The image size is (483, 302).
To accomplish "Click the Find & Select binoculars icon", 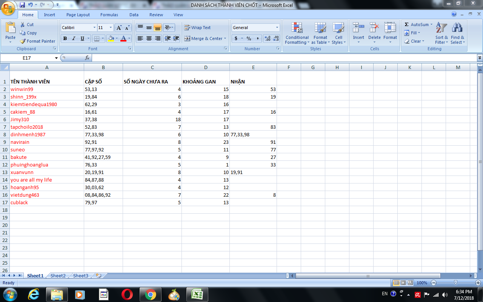I will pos(457,28).
